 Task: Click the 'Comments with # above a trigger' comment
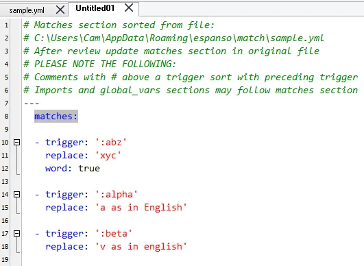(191, 77)
